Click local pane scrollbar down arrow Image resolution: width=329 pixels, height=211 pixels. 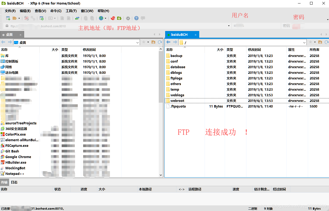click(x=161, y=175)
